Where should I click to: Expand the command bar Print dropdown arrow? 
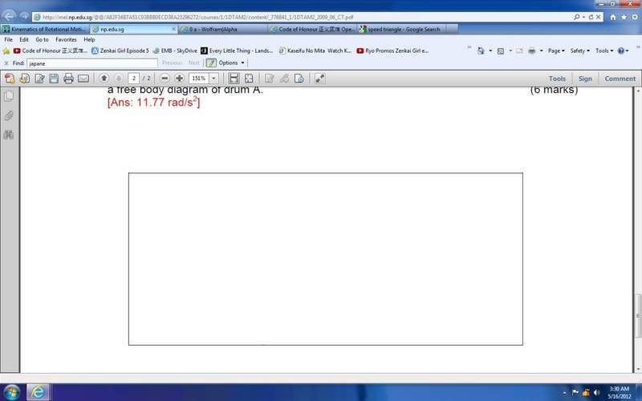coord(541,51)
